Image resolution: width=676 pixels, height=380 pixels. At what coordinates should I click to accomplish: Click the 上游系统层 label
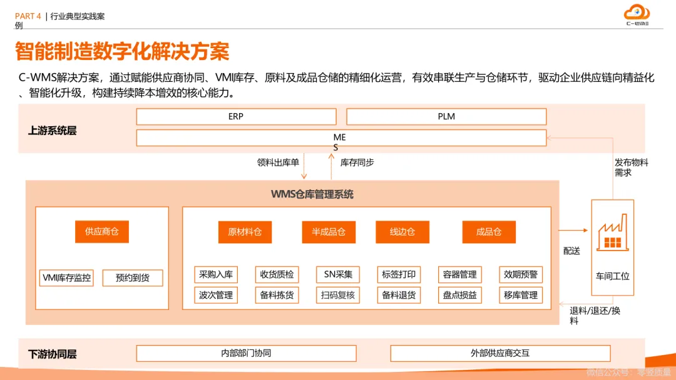click(x=52, y=131)
